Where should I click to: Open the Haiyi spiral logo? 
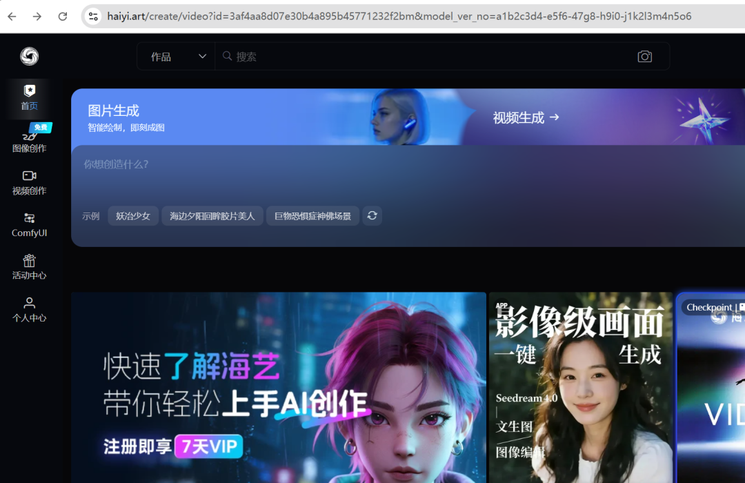[x=30, y=57]
